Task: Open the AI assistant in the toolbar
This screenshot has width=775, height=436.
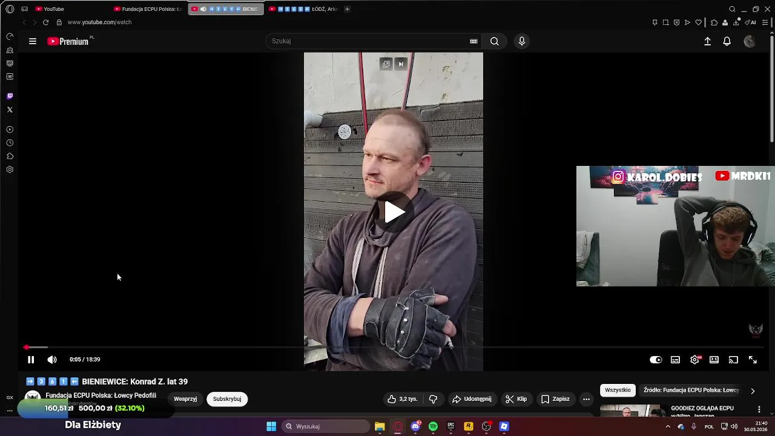Action: [751, 22]
